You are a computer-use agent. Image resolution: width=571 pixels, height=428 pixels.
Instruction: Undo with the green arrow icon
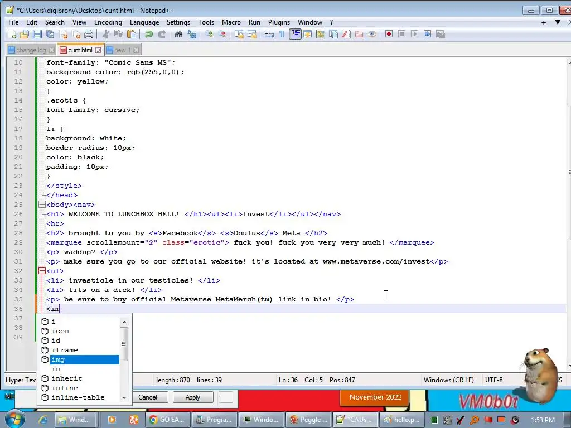[x=148, y=34]
